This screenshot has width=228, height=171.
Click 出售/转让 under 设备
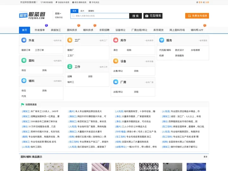pyautogui.click(x=118, y=71)
